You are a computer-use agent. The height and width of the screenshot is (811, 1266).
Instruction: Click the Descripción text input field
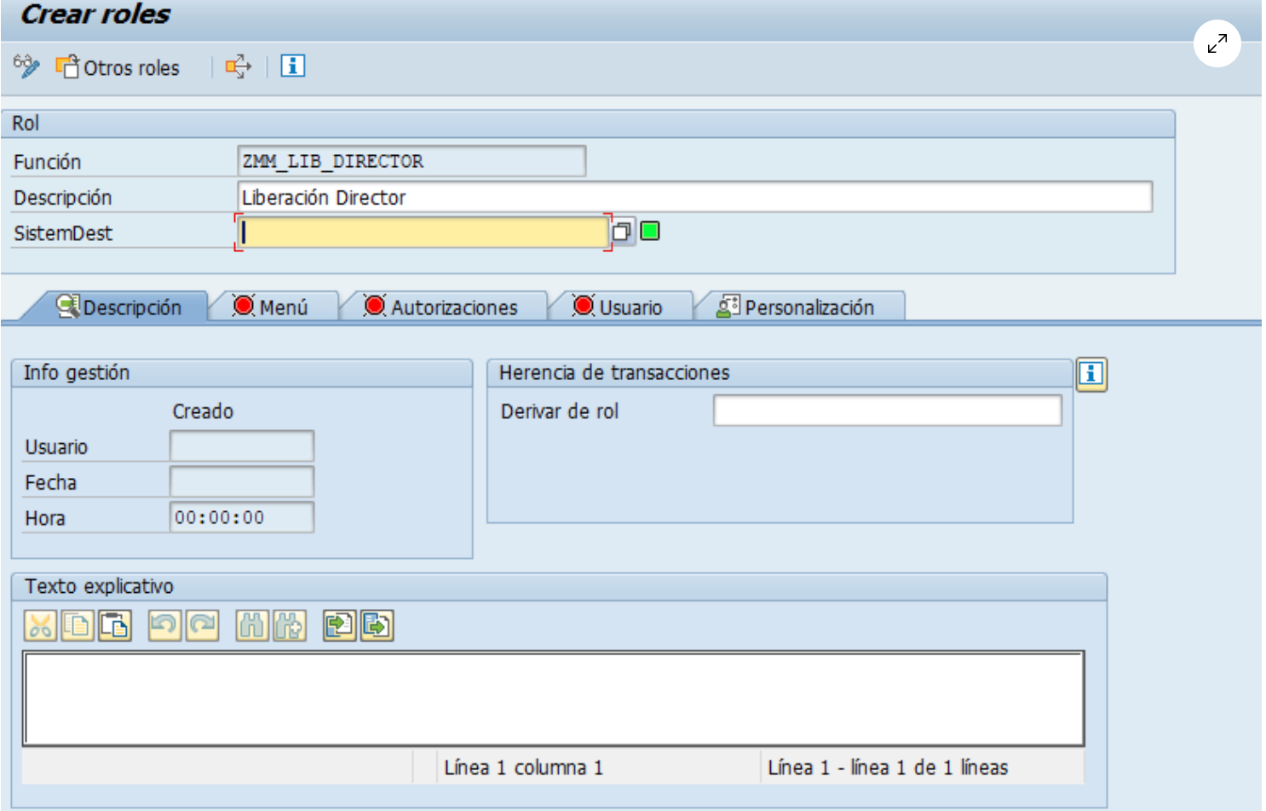click(x=694, y=197)
